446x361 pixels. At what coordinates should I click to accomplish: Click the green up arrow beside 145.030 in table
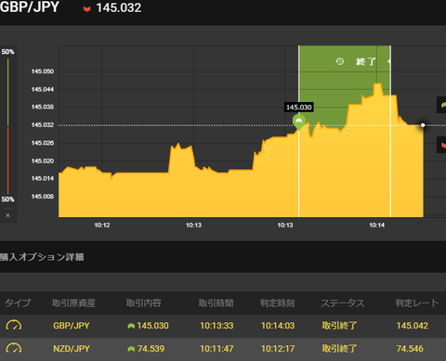coord(131,326)
